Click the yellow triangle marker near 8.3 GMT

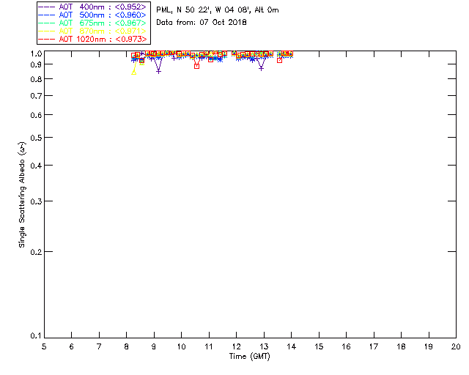[x=134, y=72]
